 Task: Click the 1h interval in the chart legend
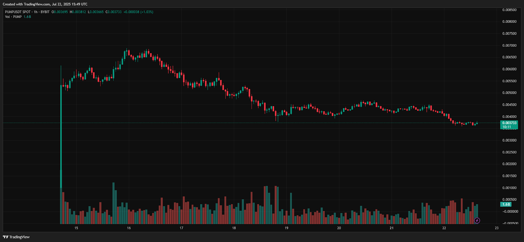pos(36,12)
